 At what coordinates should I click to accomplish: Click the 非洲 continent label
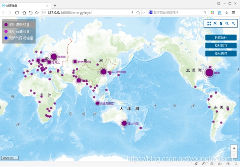[45, 95]
